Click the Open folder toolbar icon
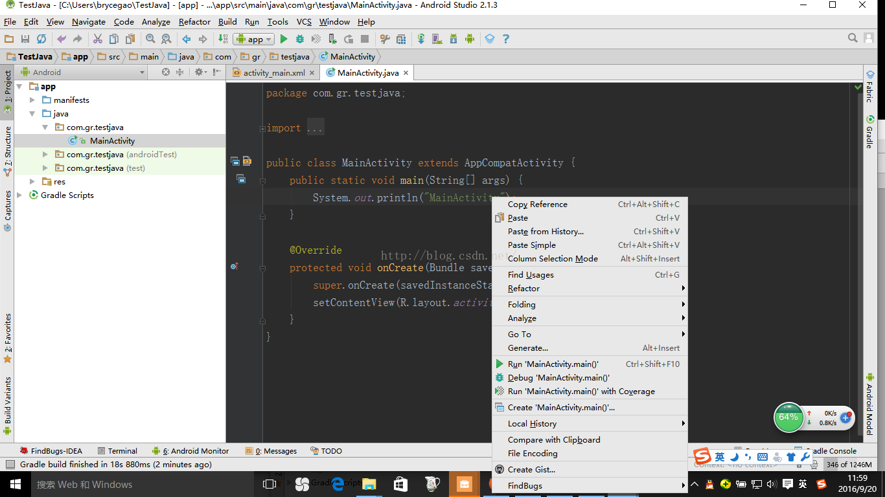Viewport: 885px width, 497px height. tap(9, 39)
